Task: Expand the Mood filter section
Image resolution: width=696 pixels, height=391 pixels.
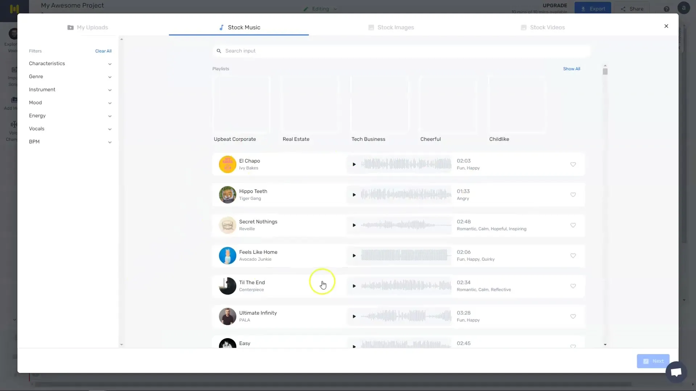Action: 70,103
